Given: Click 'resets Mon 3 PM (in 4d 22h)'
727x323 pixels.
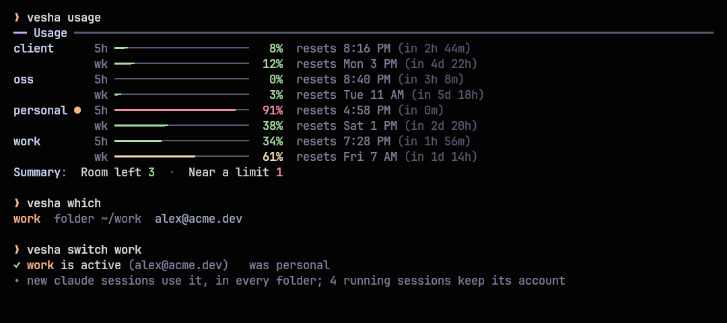Looking at the screenshot, I should tap(387, 64).
